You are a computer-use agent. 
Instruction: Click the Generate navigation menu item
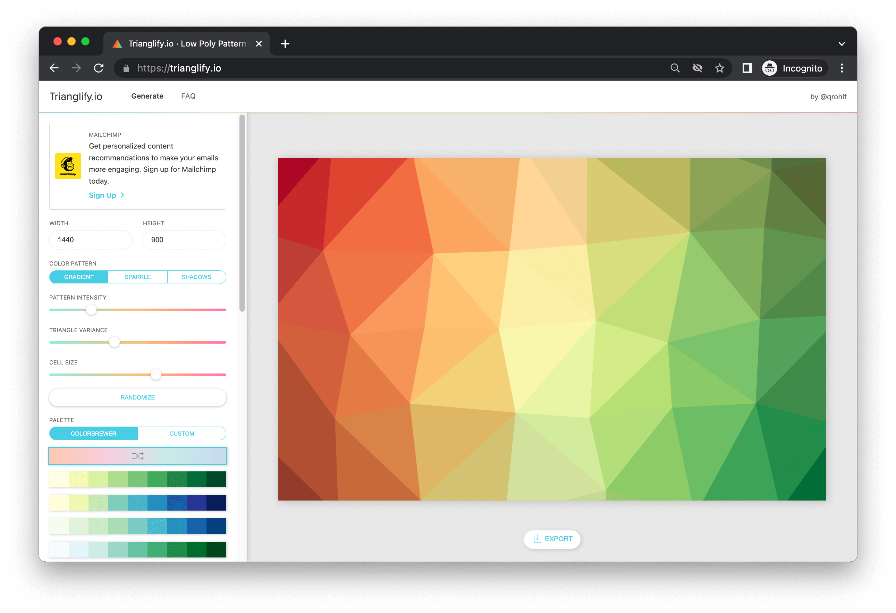coord(147,95)
